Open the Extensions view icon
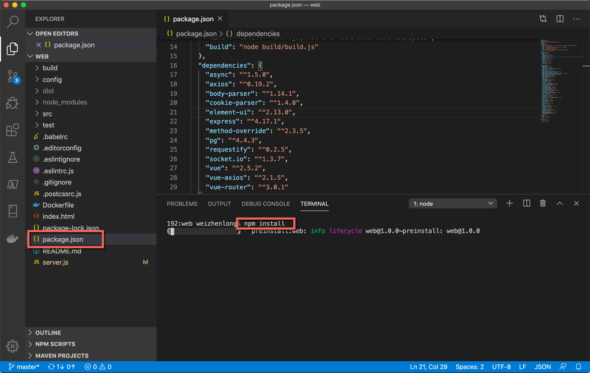This screenshot has width=590, height=373. click(13, 130)
